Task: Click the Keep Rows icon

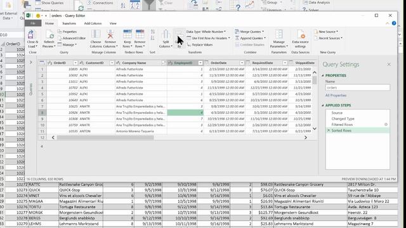Action: coord(127,34)
